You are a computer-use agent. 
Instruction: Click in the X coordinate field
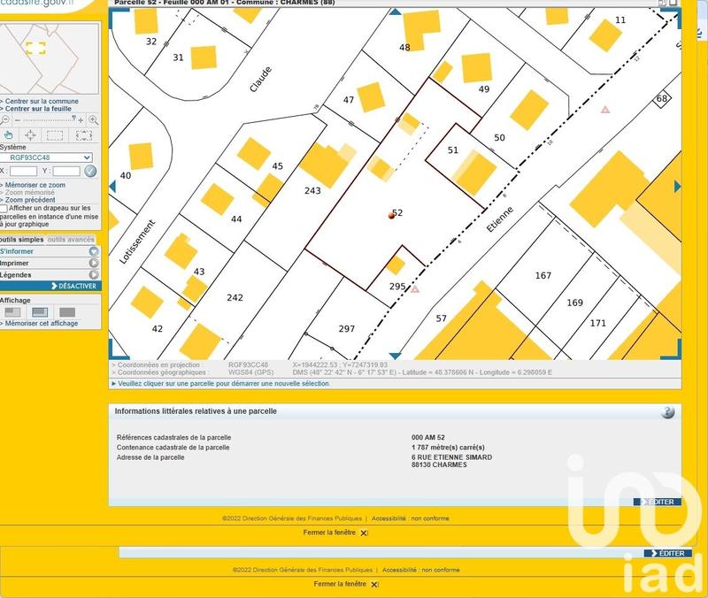coord(23,171)
